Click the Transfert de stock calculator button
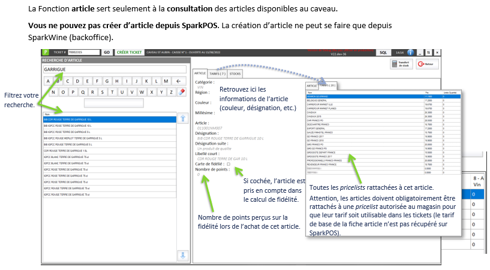Image resolution: width=490 pixels, height=270 pixels. (x=401, y=64)
